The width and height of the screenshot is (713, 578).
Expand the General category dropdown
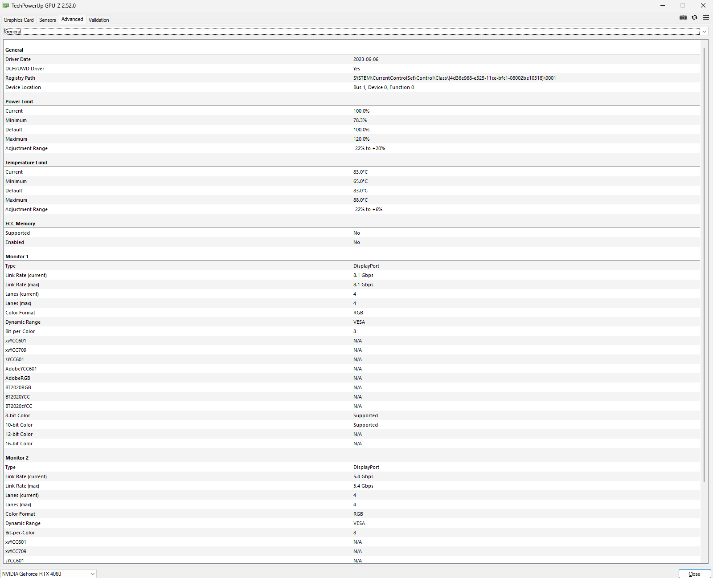point(704,32)
